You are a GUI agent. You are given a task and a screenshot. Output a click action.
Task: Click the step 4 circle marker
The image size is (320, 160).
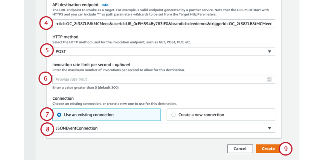tap(46, 23)
